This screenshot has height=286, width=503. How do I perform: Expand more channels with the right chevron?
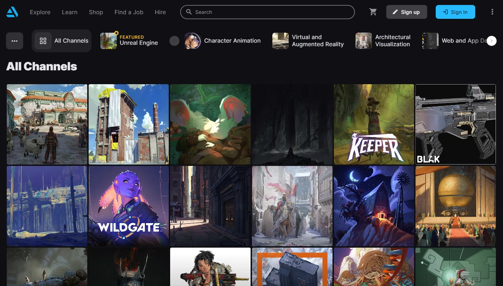[491, 41]
